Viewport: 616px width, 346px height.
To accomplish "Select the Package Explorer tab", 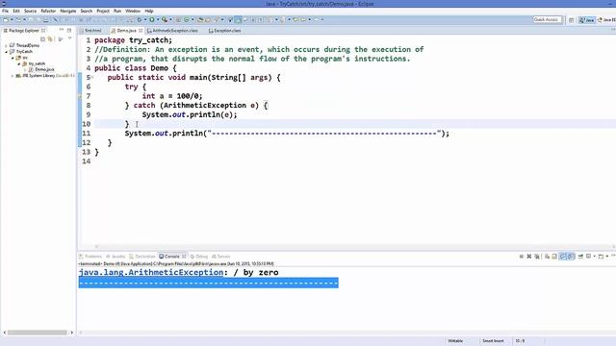I will pyautogui.click(x=23, y=30).
